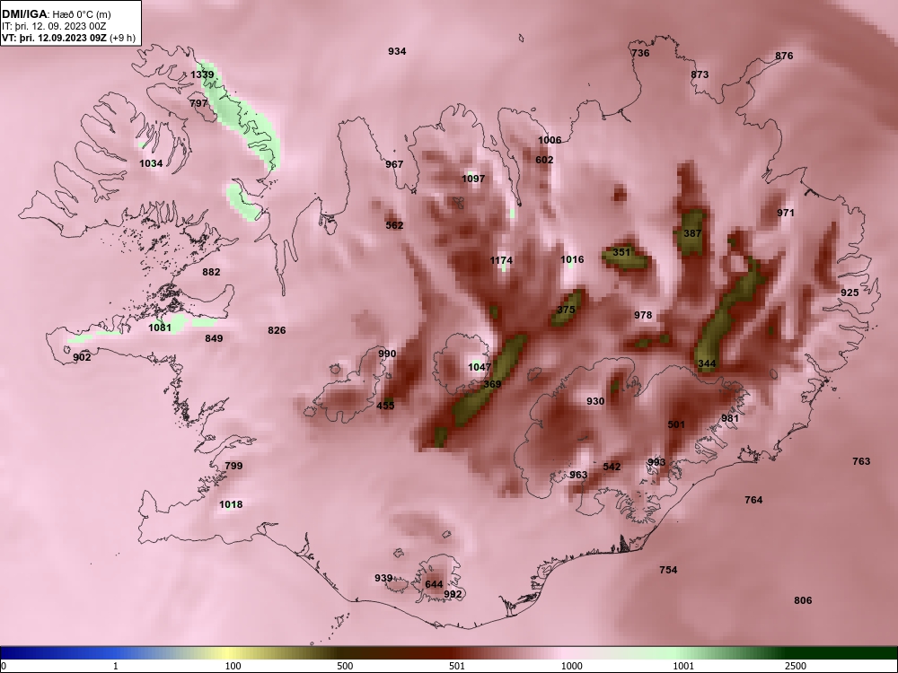Select the 797 height label
The height and width of the screenshot is (673, 898).
click(x=198, y=103)
